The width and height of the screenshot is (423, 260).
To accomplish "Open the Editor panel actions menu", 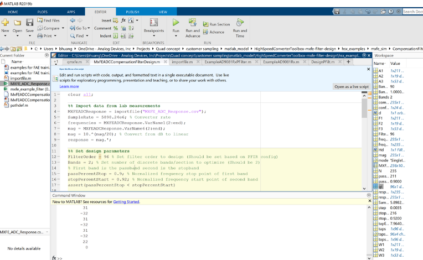I will 364,55.
